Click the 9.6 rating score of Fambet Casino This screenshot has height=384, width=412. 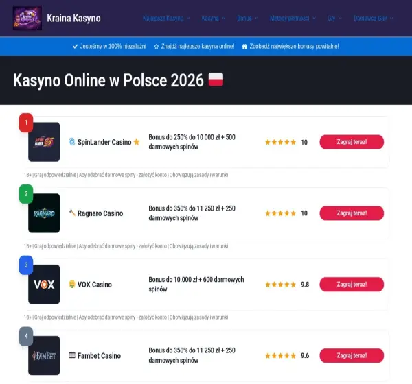point(305,356)
